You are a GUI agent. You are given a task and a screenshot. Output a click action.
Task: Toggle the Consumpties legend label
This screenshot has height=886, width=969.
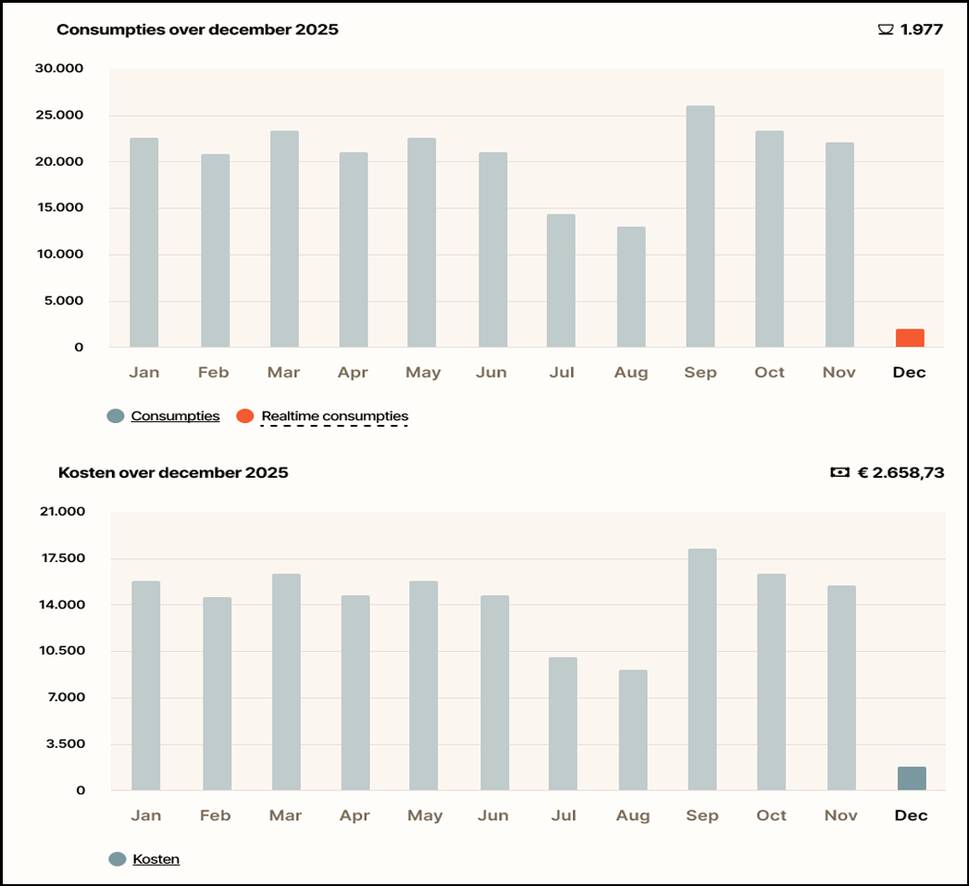point(175,416)
